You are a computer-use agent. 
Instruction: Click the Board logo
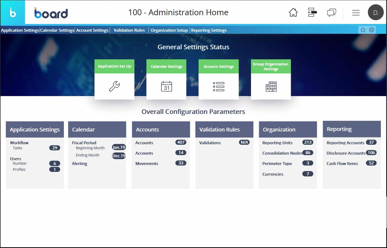point(51,13)
